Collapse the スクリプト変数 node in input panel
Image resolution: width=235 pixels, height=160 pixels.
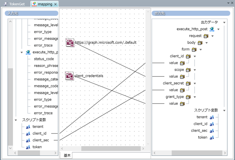click(16, 120)
